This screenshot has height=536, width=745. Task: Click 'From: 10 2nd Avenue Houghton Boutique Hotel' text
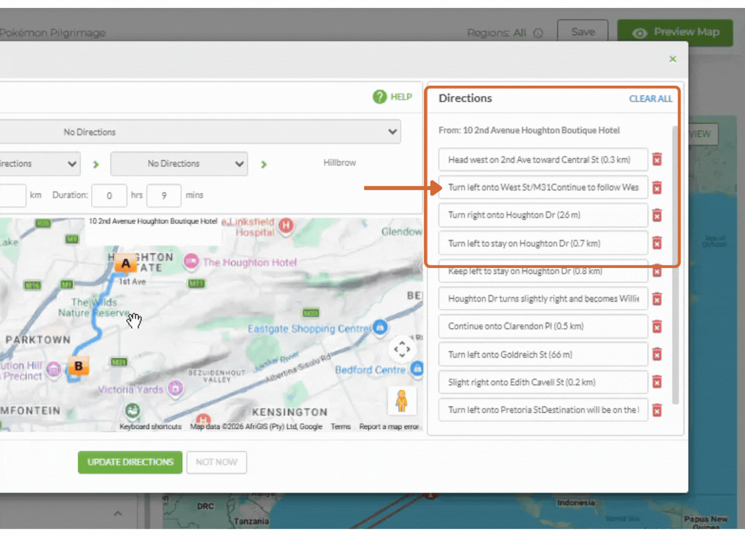529,131
